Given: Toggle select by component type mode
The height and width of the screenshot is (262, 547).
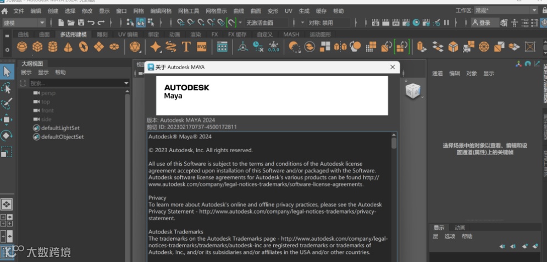Looking at the screenshot, I should coord(151,23).
